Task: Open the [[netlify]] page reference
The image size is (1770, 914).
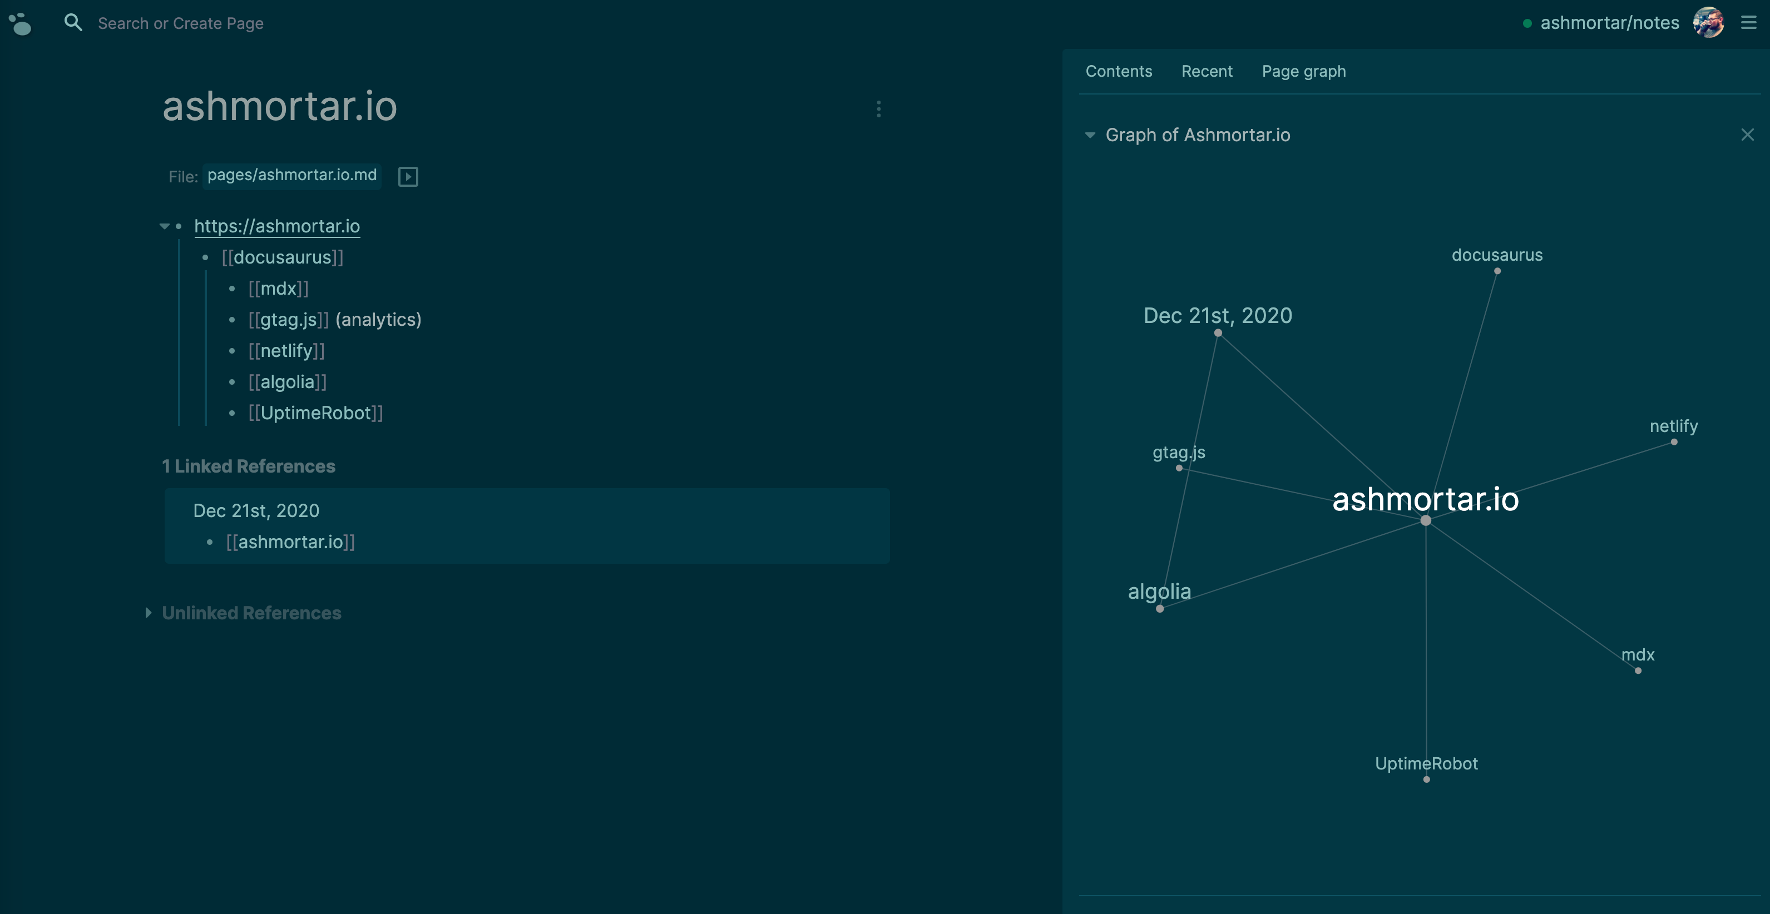Action: (x=286, y=351)
